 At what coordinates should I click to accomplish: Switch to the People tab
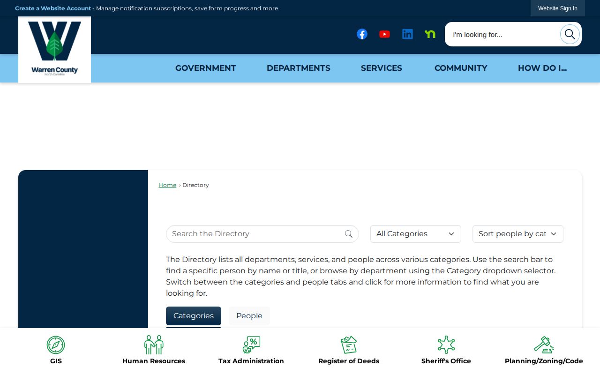pos(249,316)
